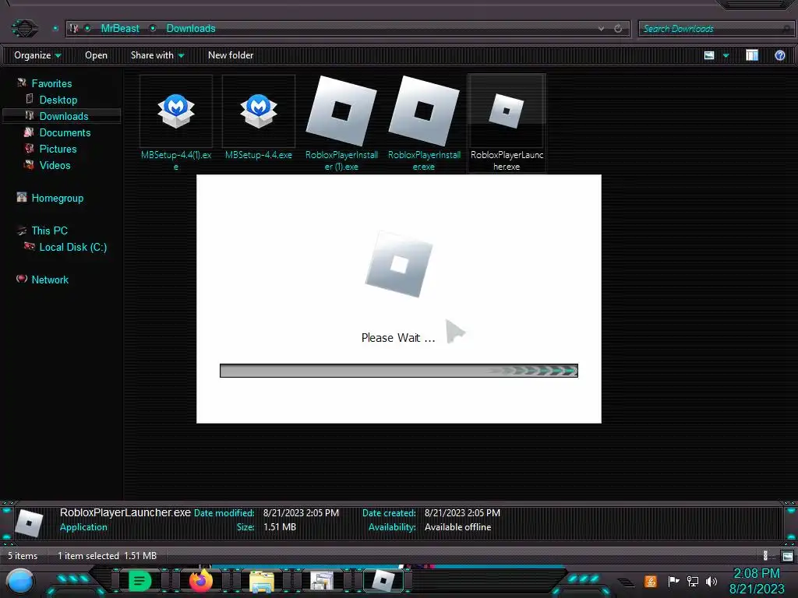This screenshot has height=598, width=798.
Task: Expand the view options dropdown arrow
Action: 726,55
